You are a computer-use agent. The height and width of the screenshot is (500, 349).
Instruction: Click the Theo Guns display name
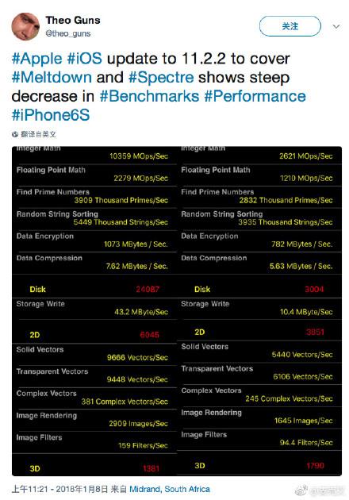point(73,20)
